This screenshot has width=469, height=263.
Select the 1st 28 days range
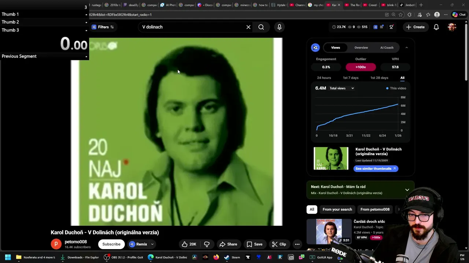click(x=379, y=78)
